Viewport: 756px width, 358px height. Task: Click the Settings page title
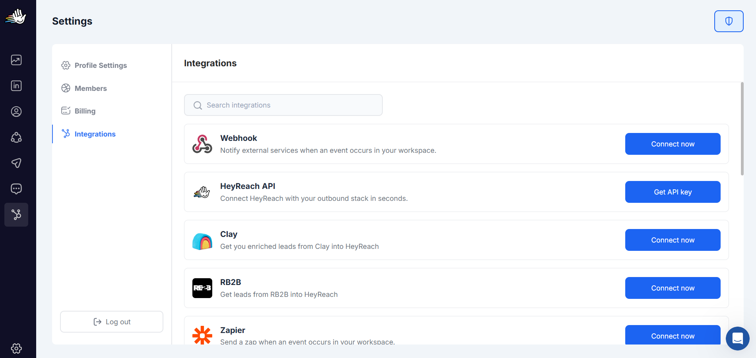(72, 21)
